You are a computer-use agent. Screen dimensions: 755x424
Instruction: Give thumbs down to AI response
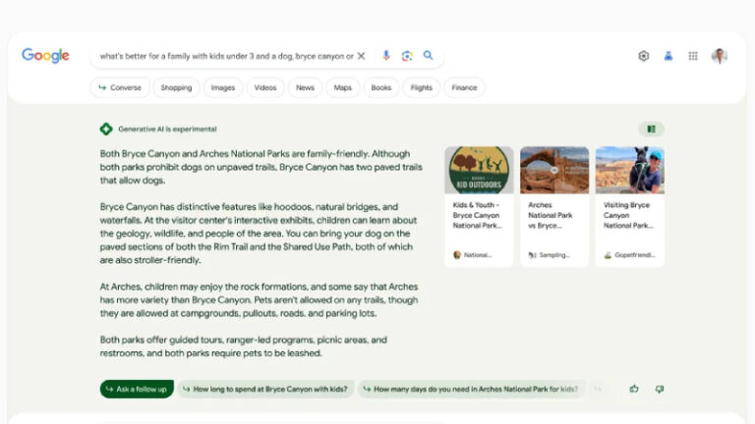pyautogui.click(x=660, y=389)
